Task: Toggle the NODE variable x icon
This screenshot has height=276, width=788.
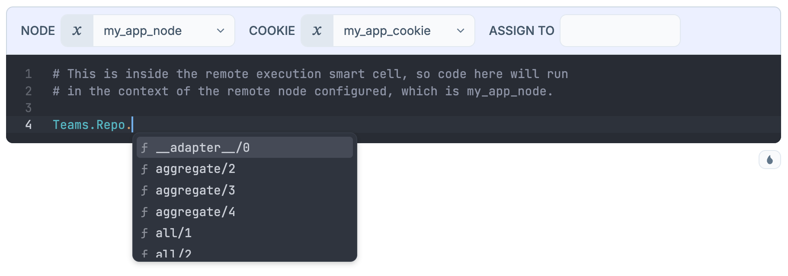Action: [x=77, y=31]
